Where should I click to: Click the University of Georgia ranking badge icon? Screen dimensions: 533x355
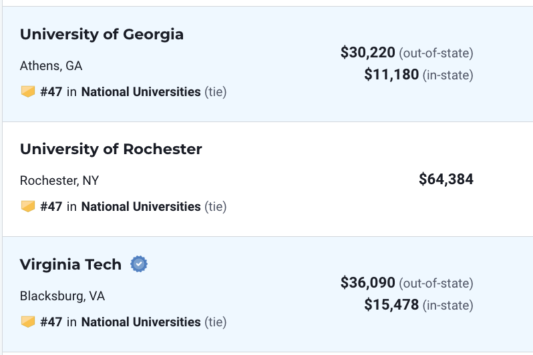pyautogui.click(x=28, y=91)
